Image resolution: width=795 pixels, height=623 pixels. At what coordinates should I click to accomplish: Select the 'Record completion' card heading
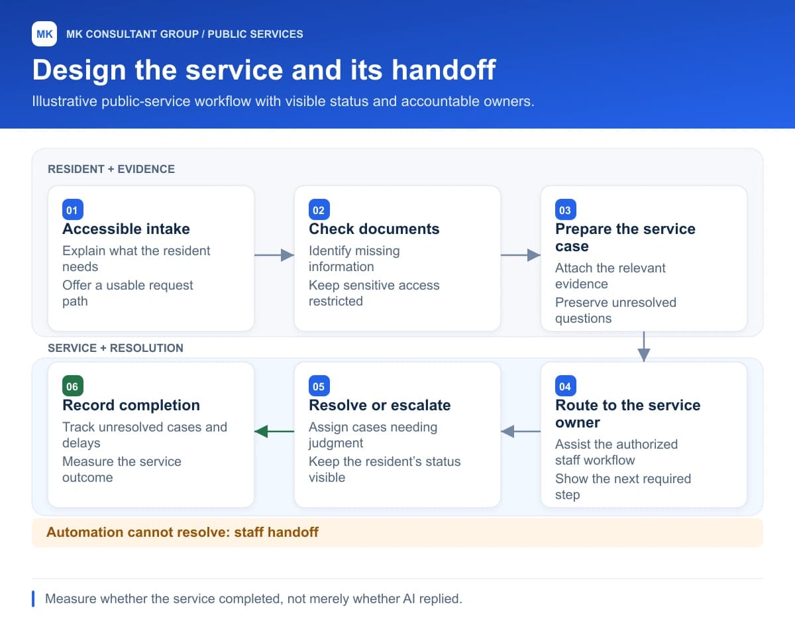pyautogui.click(x=131, y=406)
